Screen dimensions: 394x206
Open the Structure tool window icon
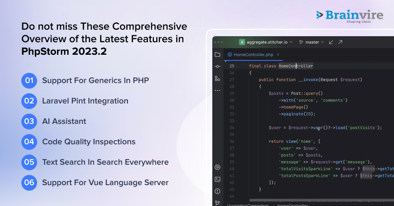pyautogui.click(x=217, y=78)
